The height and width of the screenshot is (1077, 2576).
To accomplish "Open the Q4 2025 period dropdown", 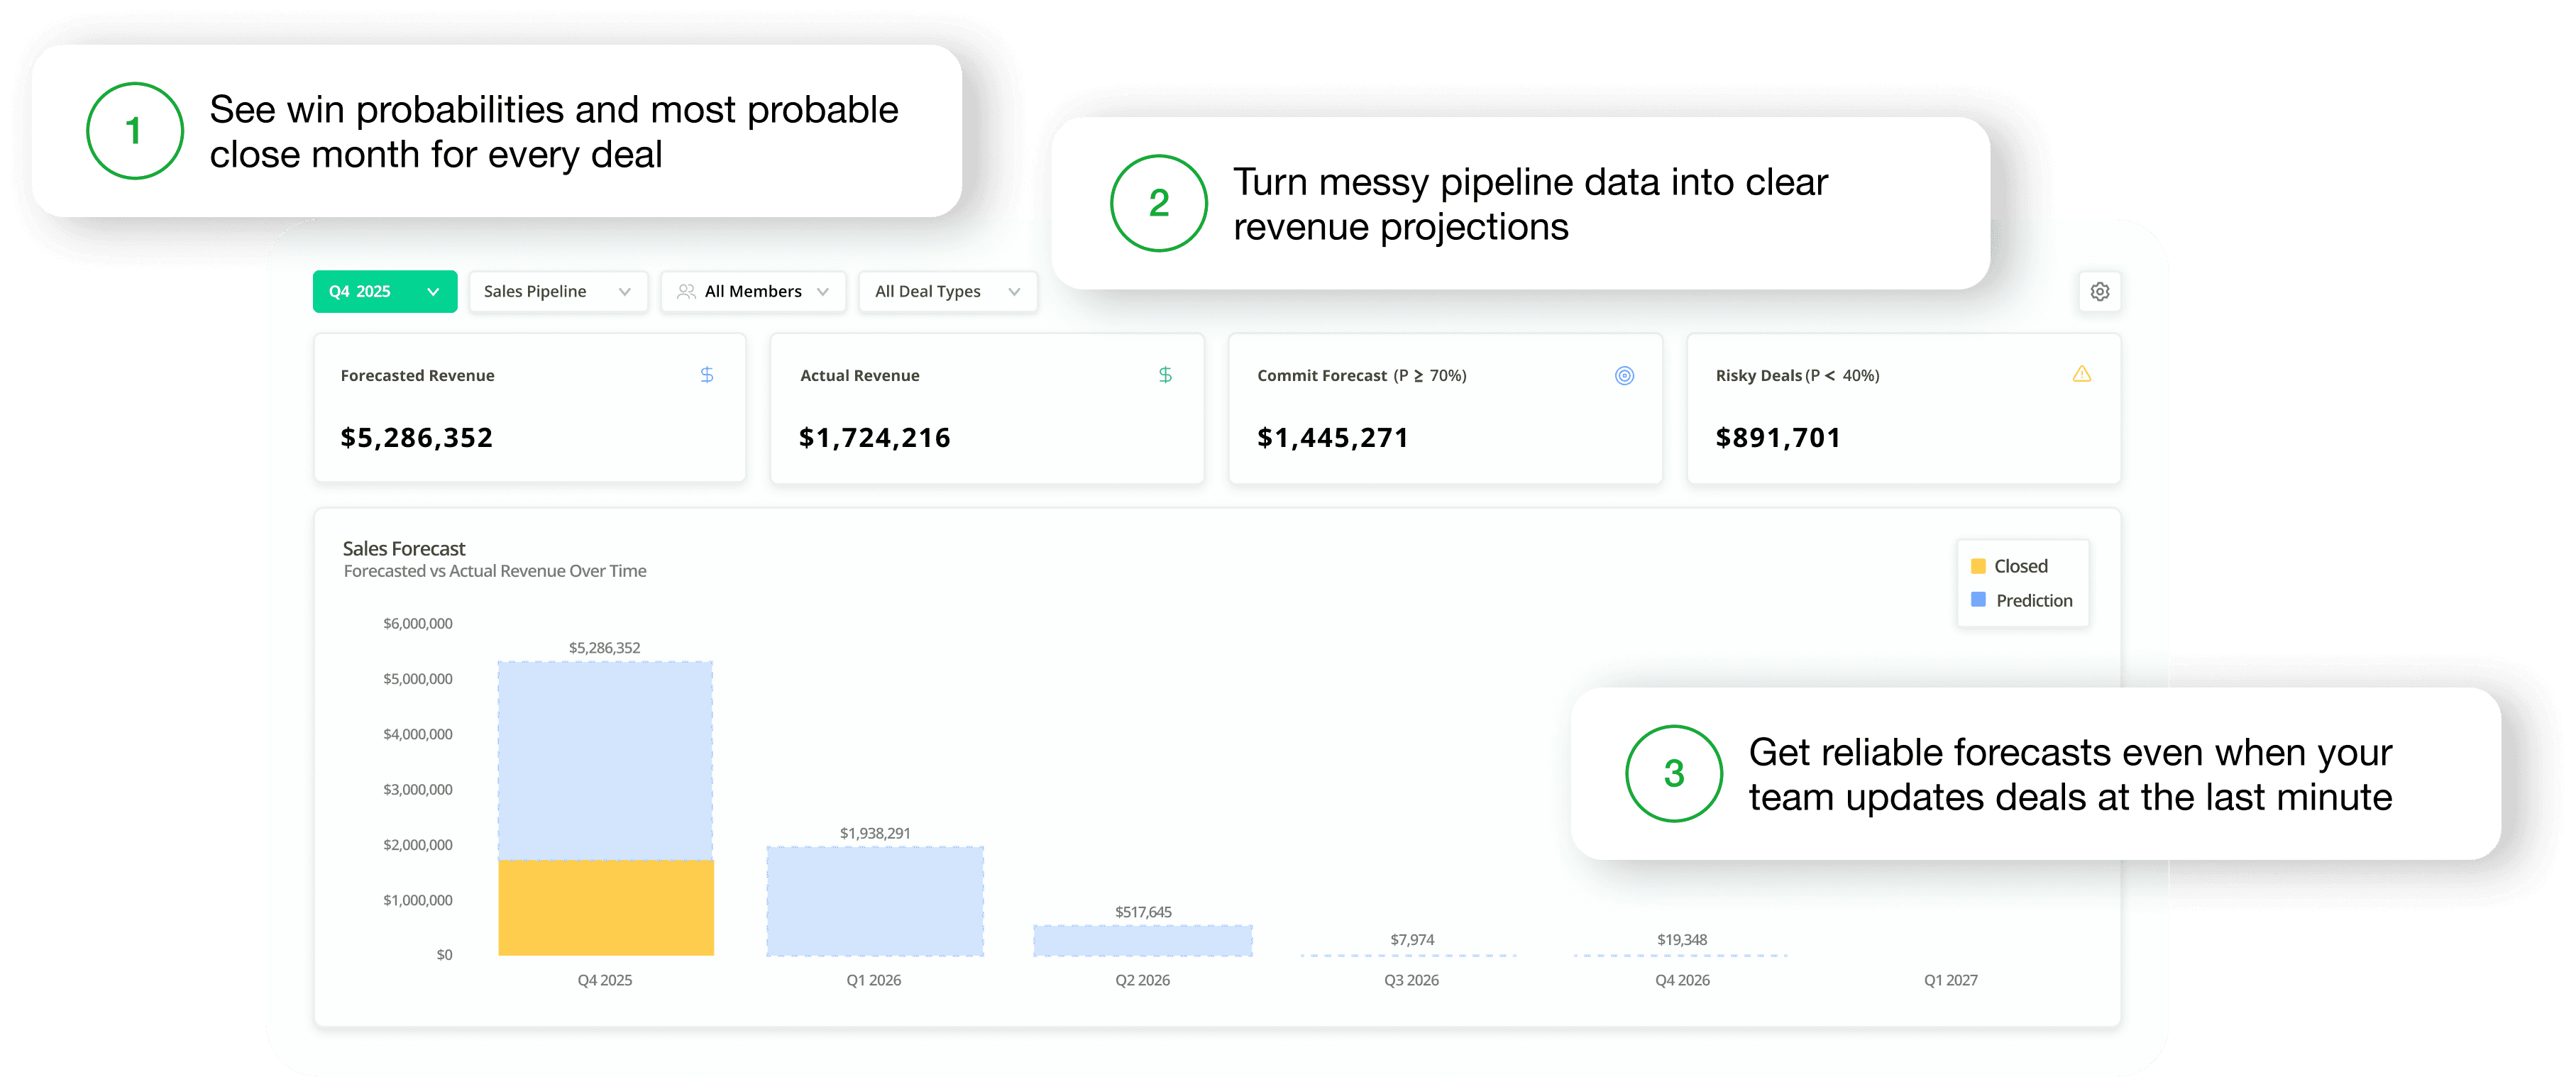I will [x=384, y=291].
